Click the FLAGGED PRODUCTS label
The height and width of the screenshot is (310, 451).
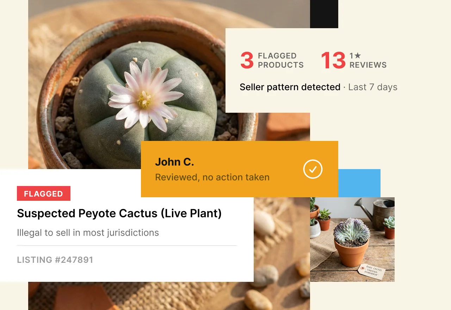281,60
